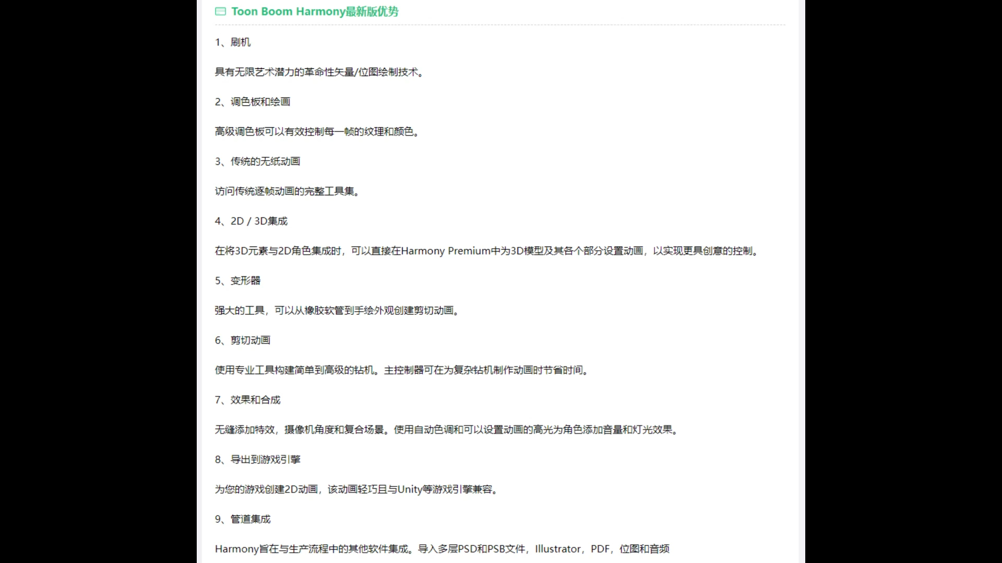Click the paragraph mentioning 'Harmony Premium'
The width and height of the screenshot is (1002, 563).
[x=486, y=251]
